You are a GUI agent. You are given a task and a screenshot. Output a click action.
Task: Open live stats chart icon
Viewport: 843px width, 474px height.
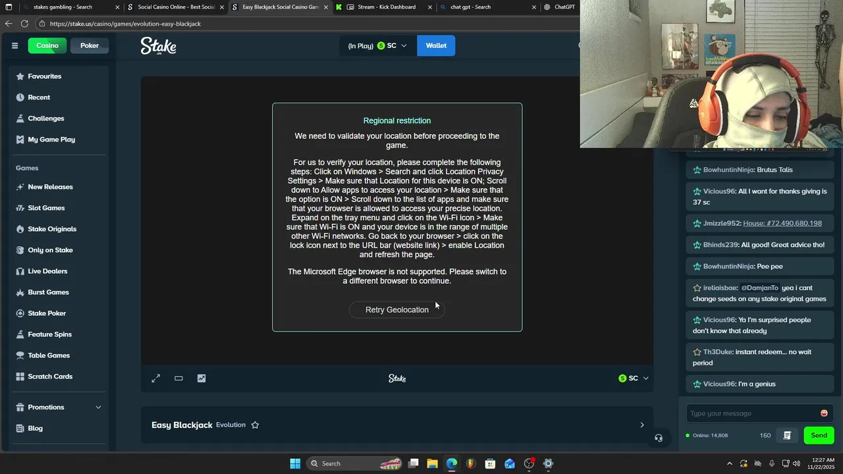click(x=202, y=379)
